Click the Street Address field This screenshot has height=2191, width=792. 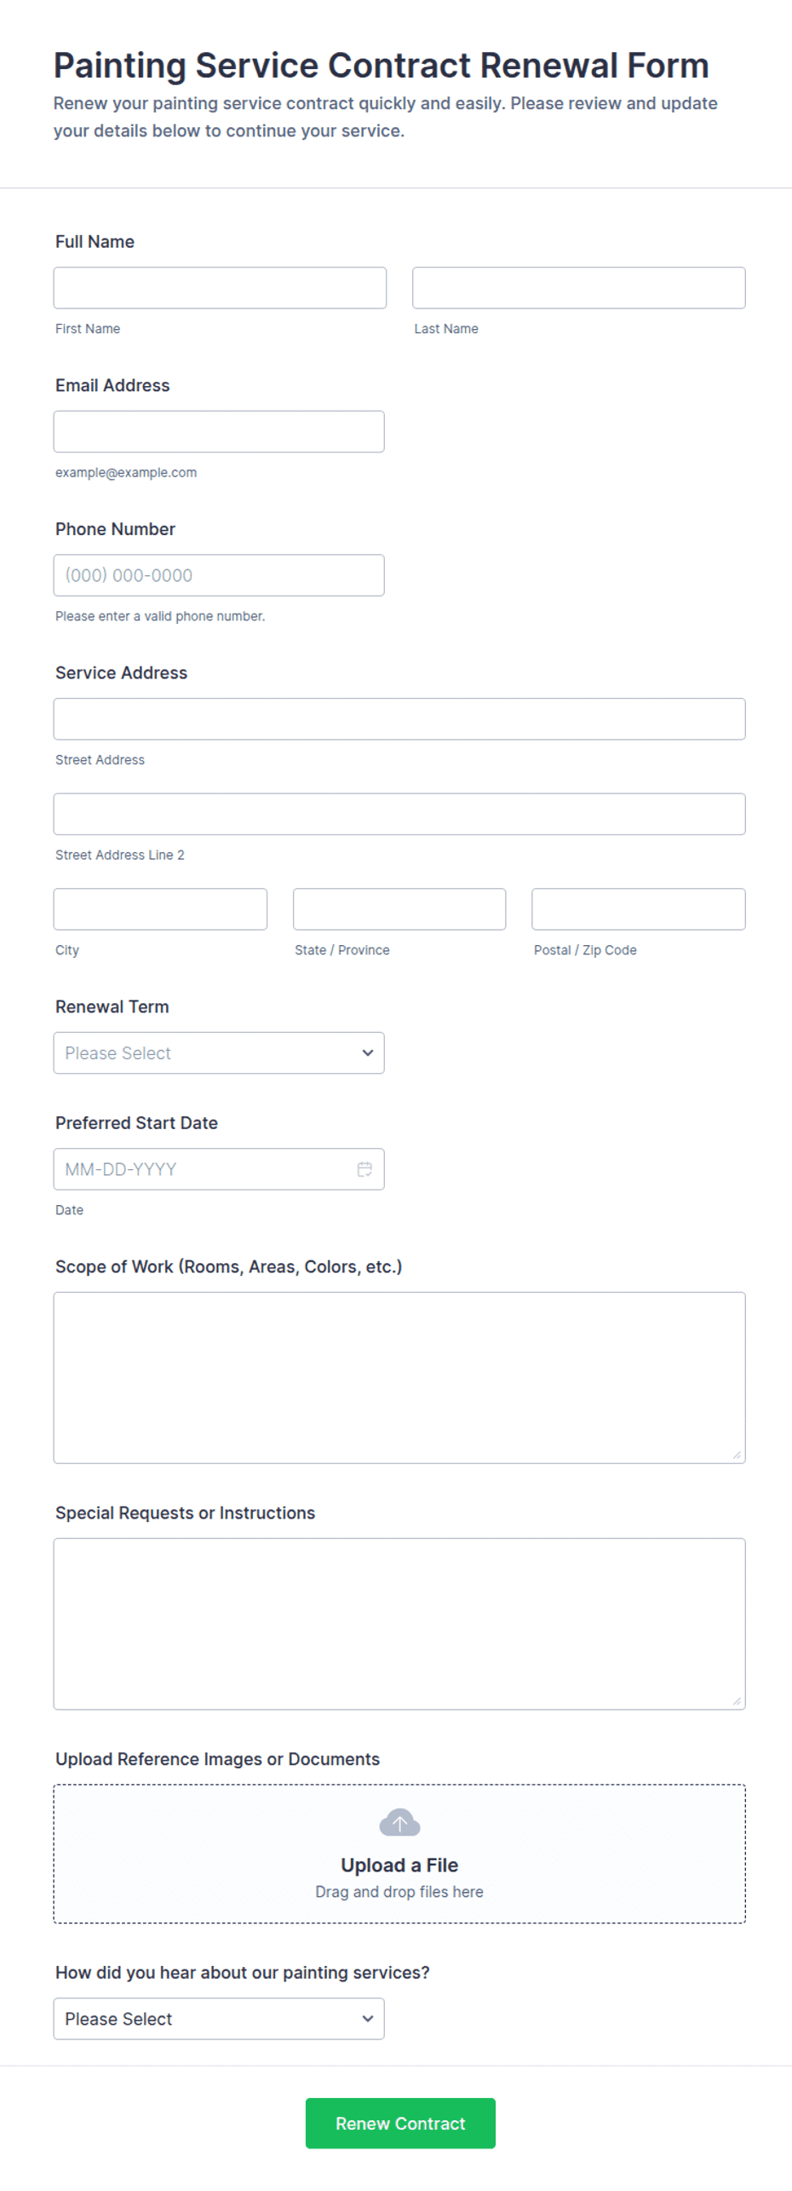coord(399,718)
